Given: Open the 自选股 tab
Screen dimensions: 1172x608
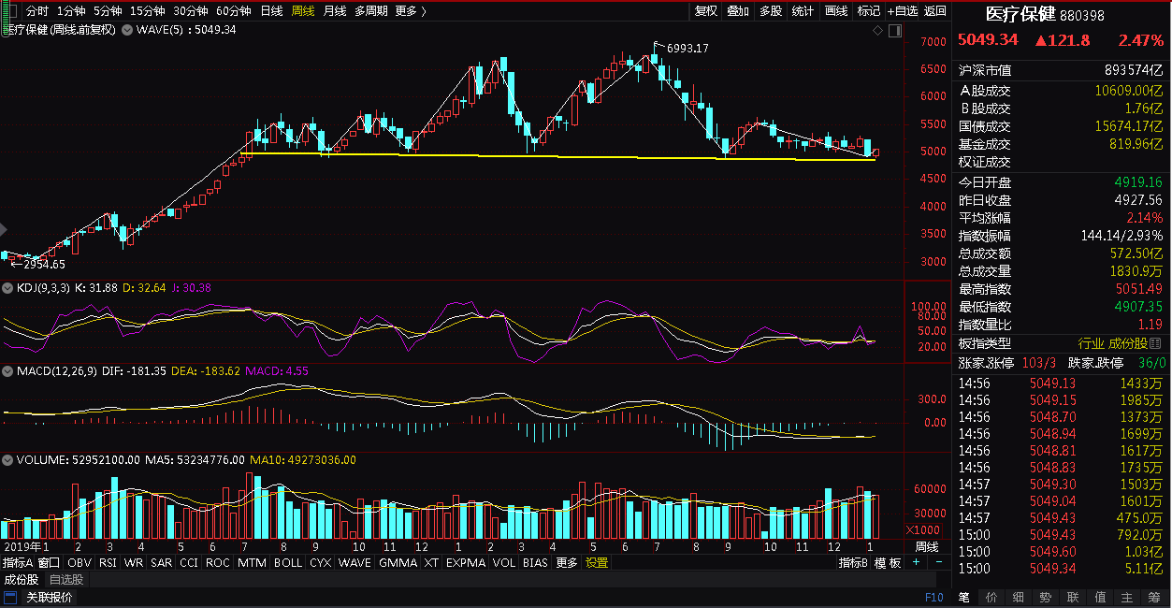Looking at the screenshot, I should tap(65, 580).
